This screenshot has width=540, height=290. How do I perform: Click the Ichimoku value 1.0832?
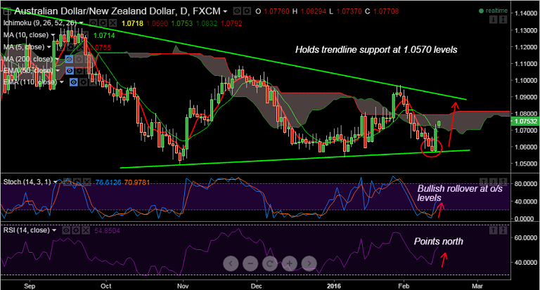coord(207,23)
